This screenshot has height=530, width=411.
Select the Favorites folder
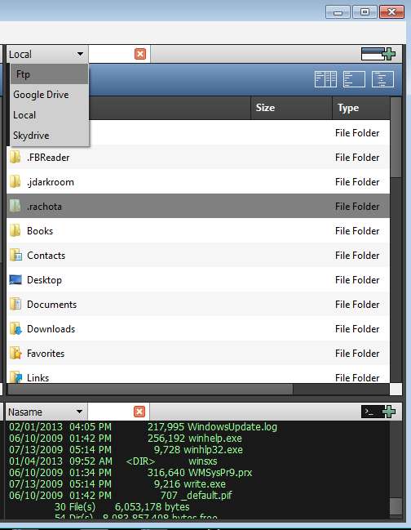198,354
